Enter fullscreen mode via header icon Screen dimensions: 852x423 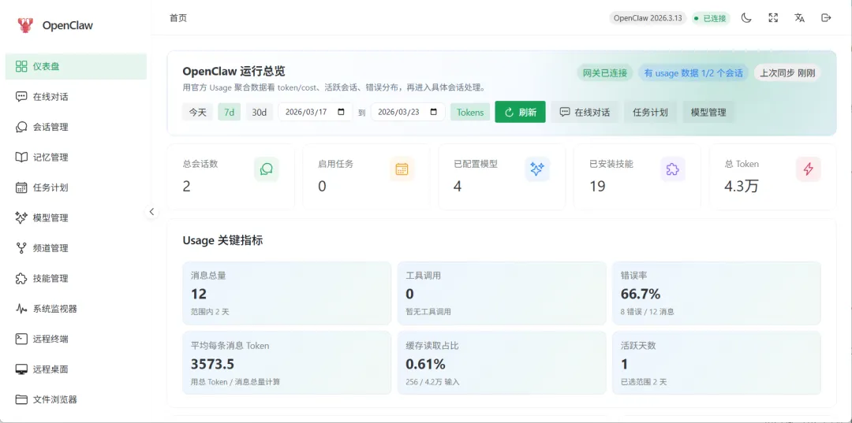click(773, 18)
